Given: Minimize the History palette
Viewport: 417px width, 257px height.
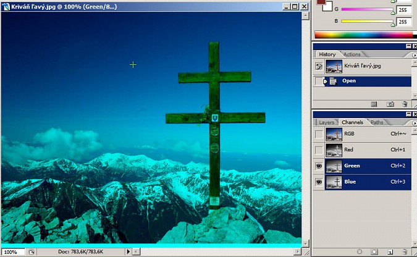Looking at the screenshot, I should tap(409, 46).
